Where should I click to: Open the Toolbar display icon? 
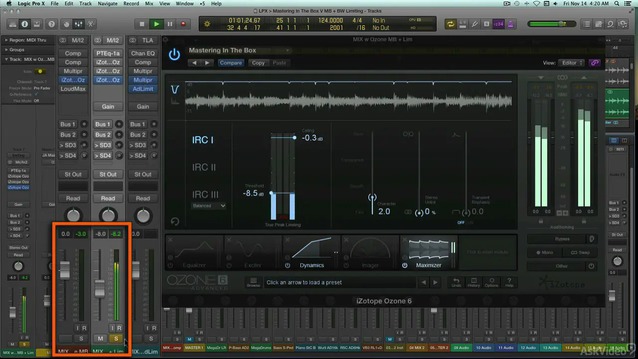pyautogui.click(x=37, y=24)
